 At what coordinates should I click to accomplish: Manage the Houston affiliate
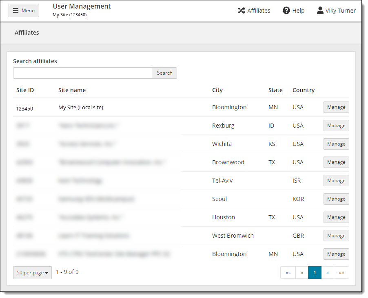point(336,217)
